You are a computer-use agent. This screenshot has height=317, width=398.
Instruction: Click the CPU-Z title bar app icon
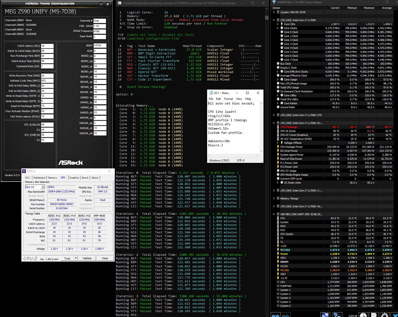click(24, 171)
